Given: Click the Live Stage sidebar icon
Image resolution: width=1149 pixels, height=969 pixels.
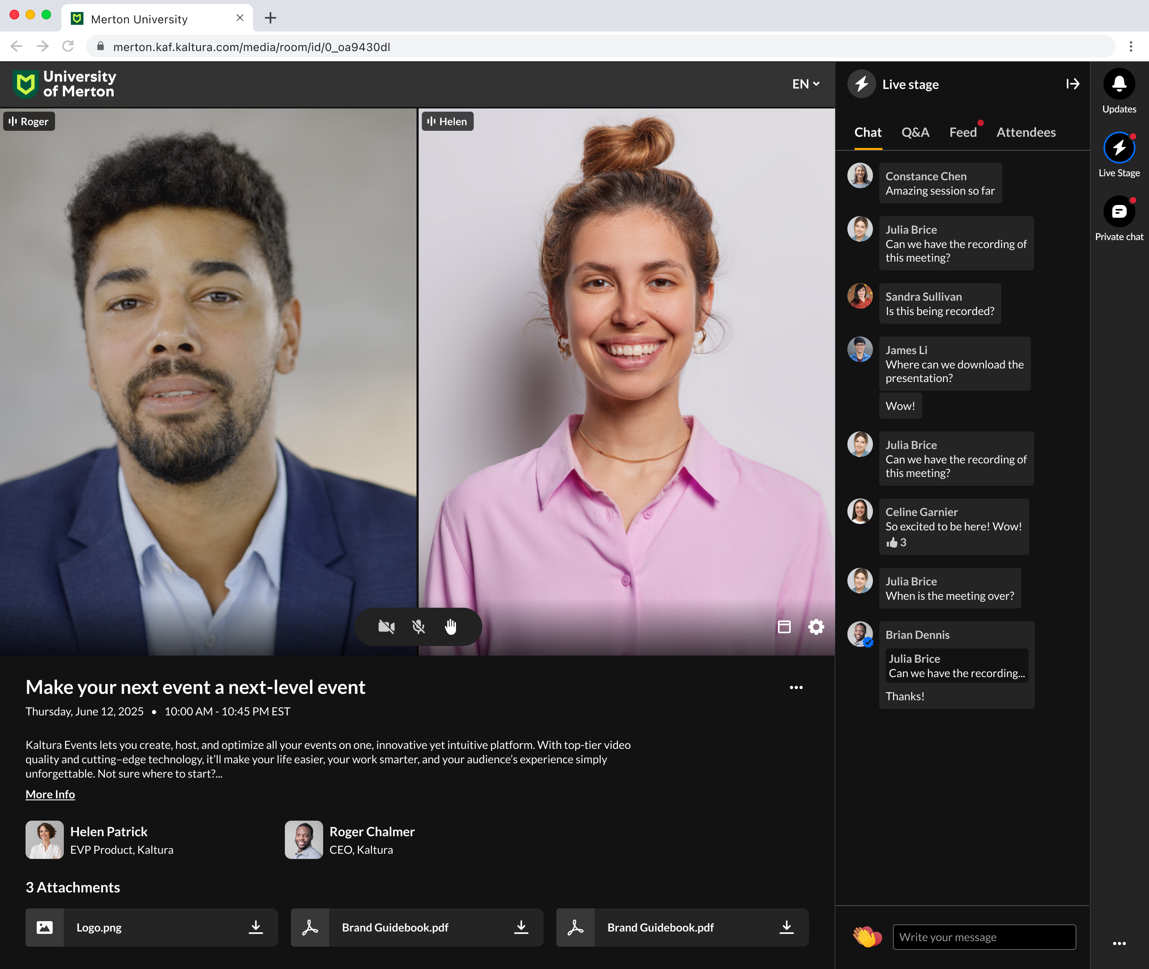Looking at the screenshot, I should (x=1119, y=148).
